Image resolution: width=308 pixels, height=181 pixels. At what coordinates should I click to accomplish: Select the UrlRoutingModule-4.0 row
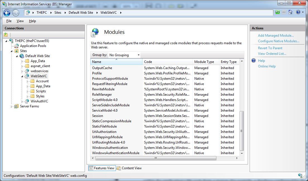pos(165,142)
